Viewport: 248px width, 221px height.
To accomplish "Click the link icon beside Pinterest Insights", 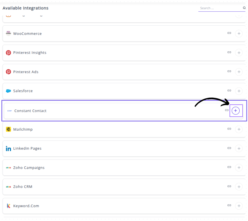I will tap(229, 52).
